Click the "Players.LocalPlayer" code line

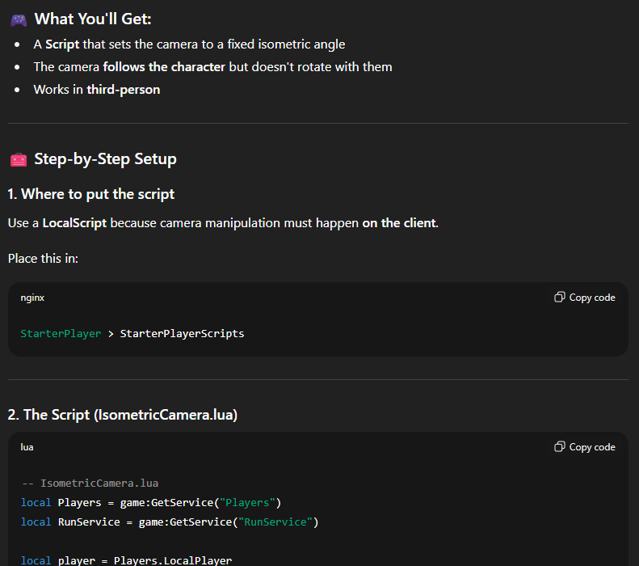tap(172, 560)
